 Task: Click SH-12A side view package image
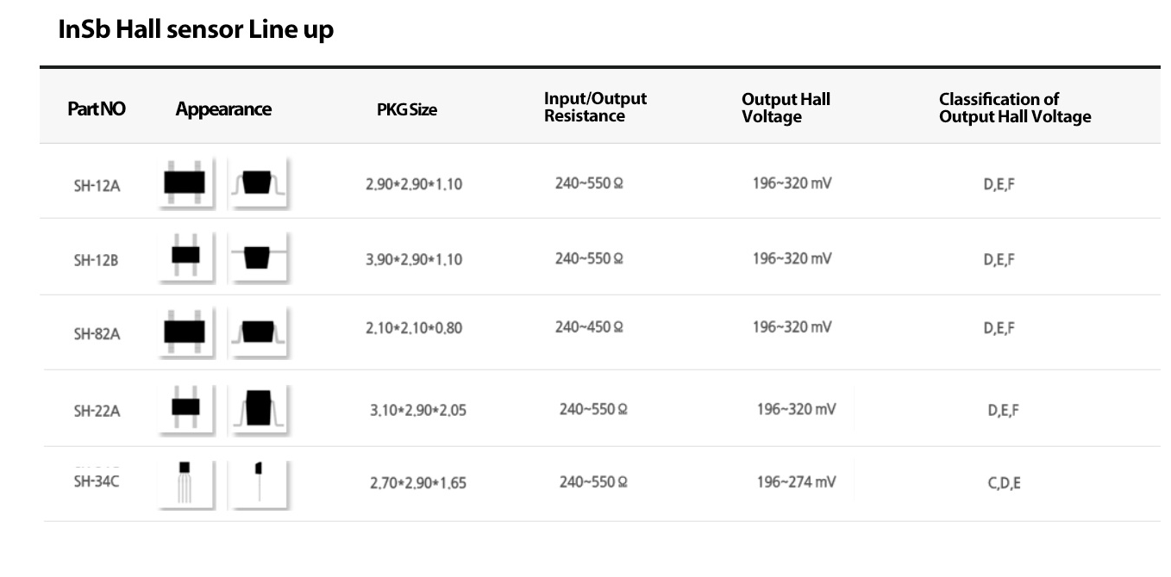[258, 183]
